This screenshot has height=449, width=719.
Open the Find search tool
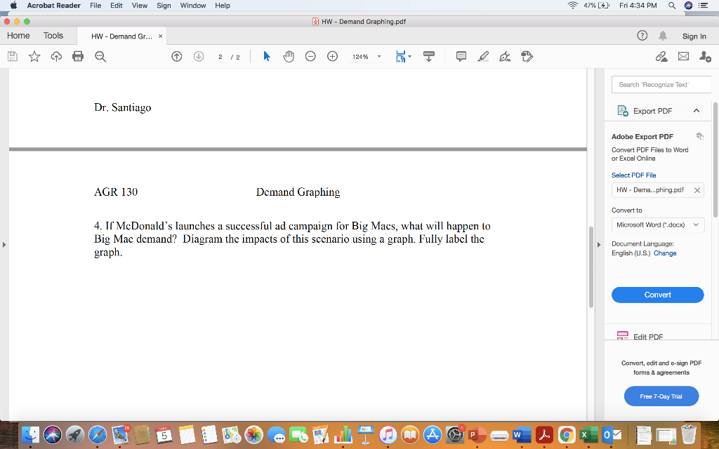(x=100, y=56)
